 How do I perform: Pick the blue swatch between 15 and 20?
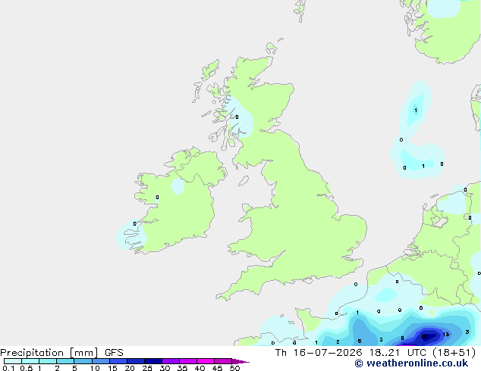[118, 361]
